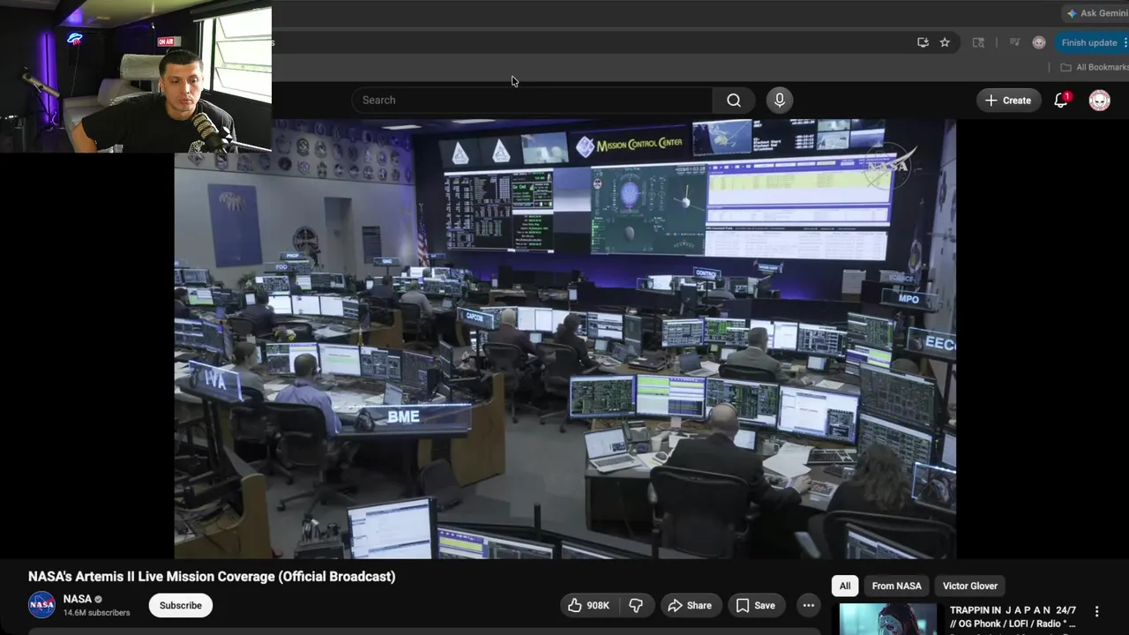Click the NASA verified badge

[x=98, y=600]
